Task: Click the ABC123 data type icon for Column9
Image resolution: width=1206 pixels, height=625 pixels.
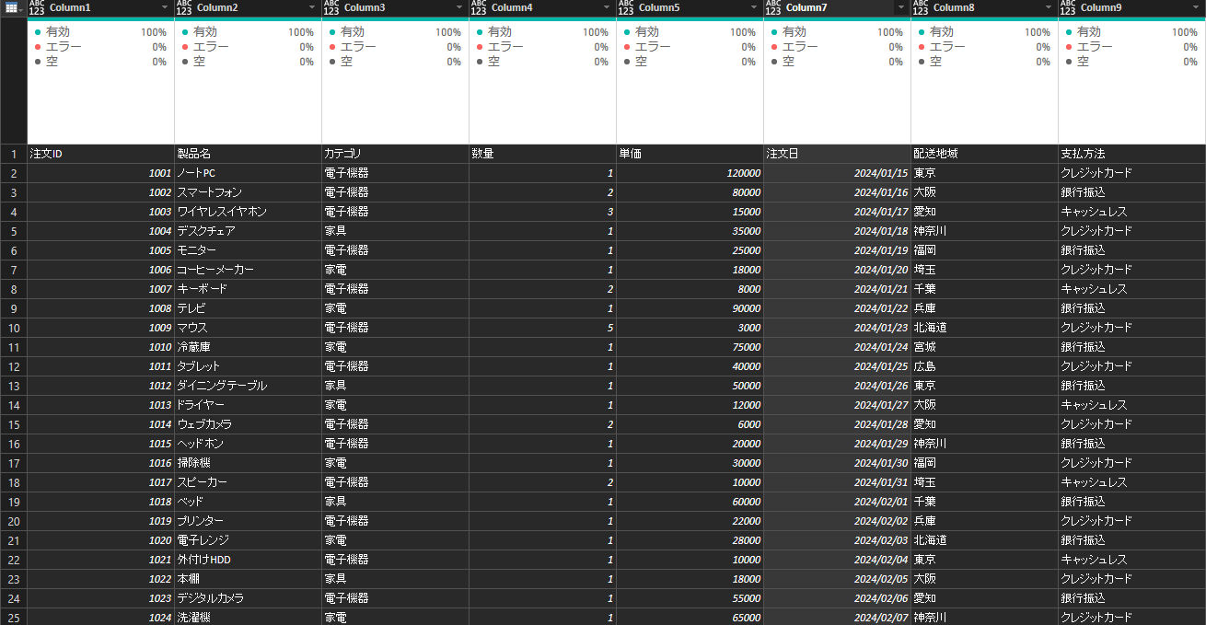Action: click(x=1068, y=7)
